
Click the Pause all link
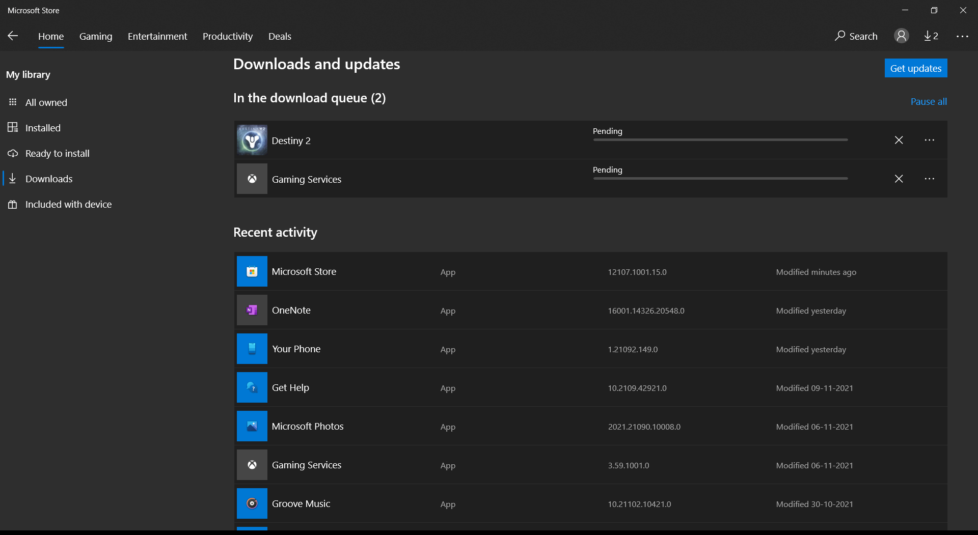[929, 101]
